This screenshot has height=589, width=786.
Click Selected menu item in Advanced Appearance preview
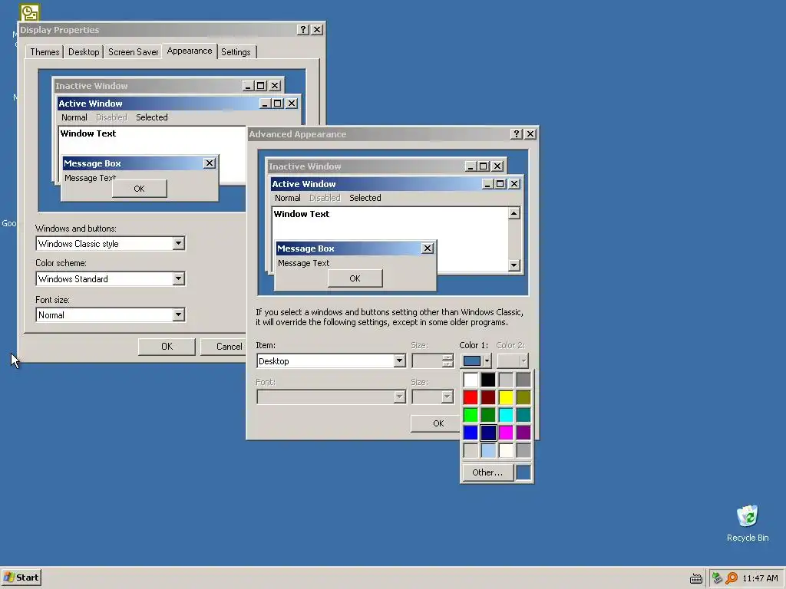[365, 198]
